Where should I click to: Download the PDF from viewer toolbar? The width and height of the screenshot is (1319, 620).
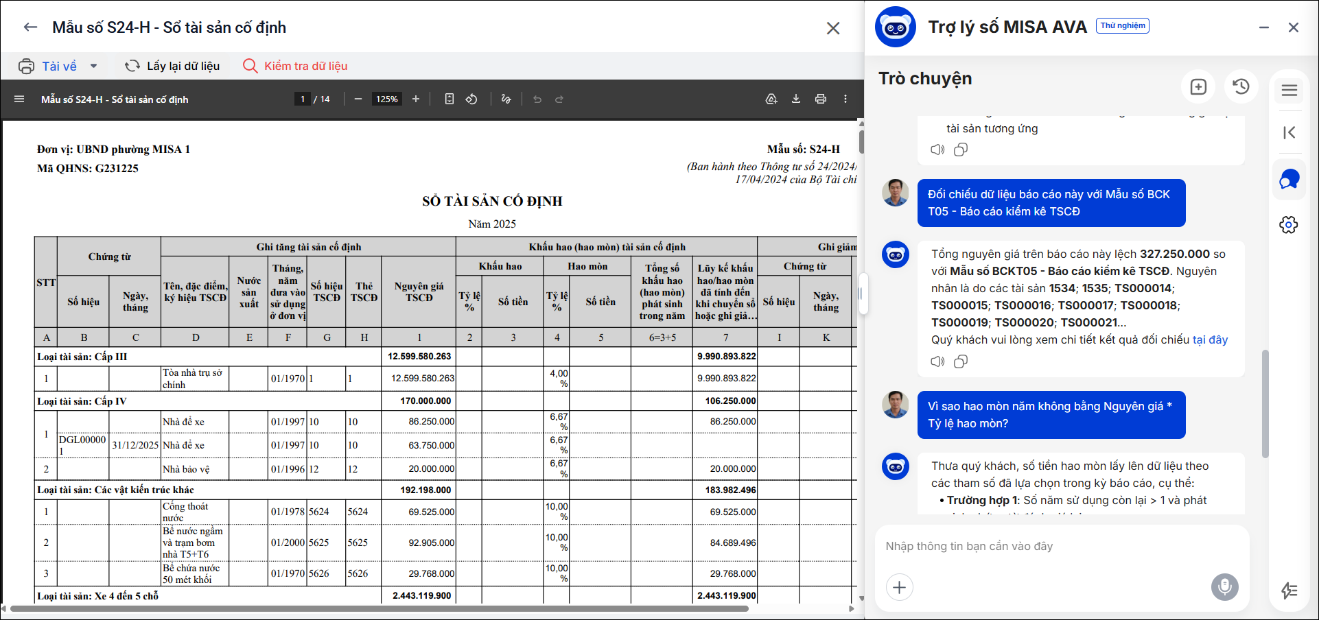[796, 99]
